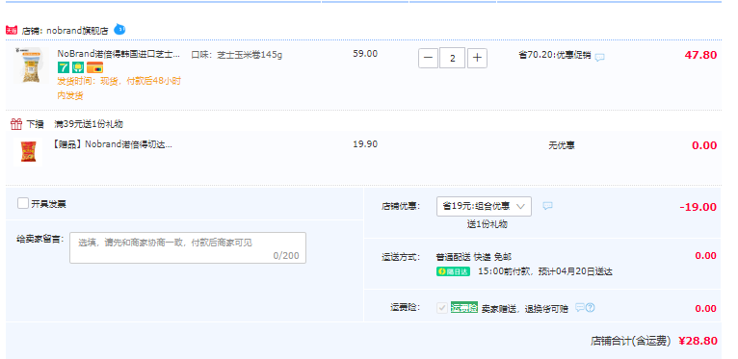Click the question mark help icon for 运费险

click(591, 307)
